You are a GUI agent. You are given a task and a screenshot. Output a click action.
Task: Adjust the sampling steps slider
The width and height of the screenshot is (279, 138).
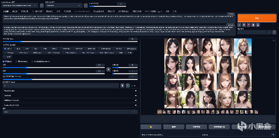[70, 42]
